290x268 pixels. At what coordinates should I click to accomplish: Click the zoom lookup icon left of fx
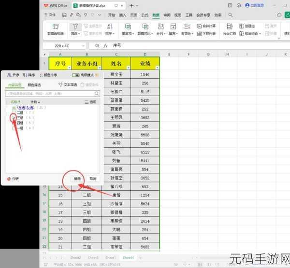(97, 46)
